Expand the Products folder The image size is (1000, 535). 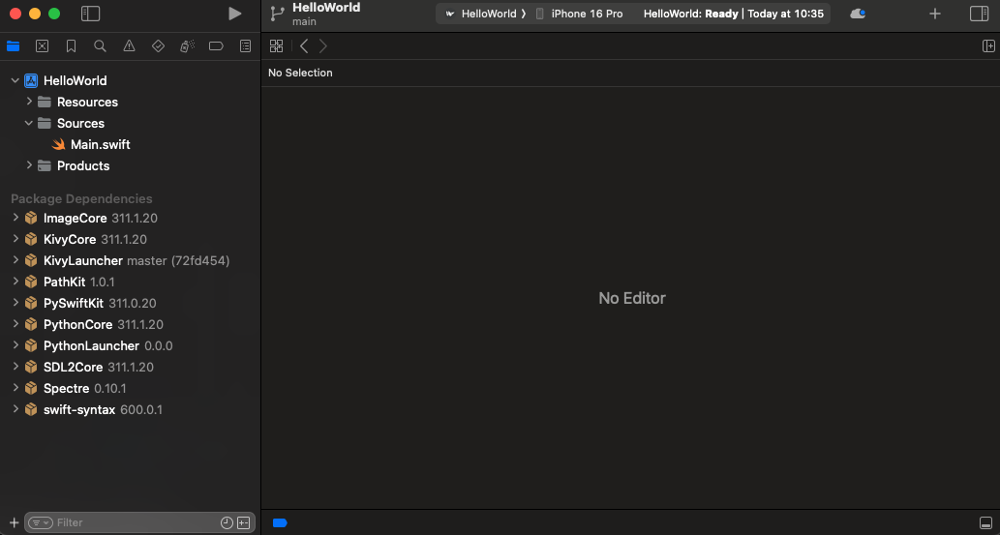29,165
